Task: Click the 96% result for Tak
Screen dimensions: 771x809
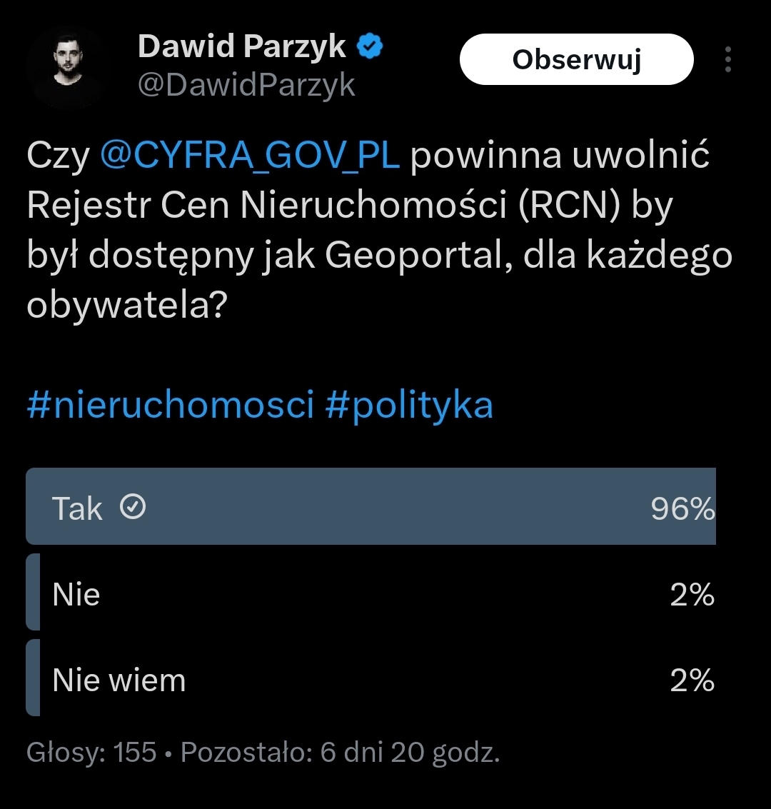Action: tap(682, 508)
